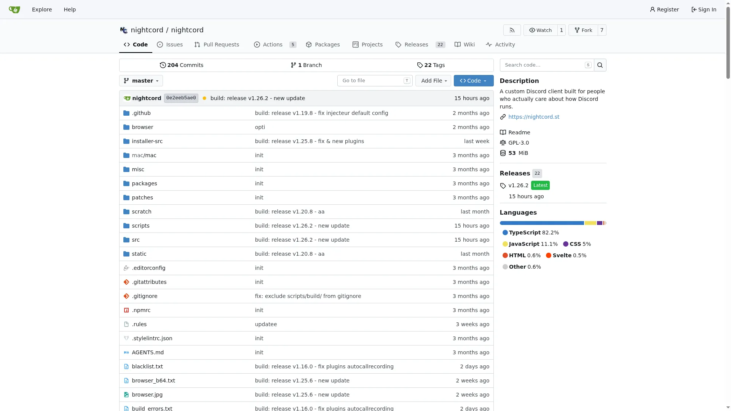This screenshot has height=411, width=731.
Task: Click the .rules file icon
Action: (x=126, y=324)
